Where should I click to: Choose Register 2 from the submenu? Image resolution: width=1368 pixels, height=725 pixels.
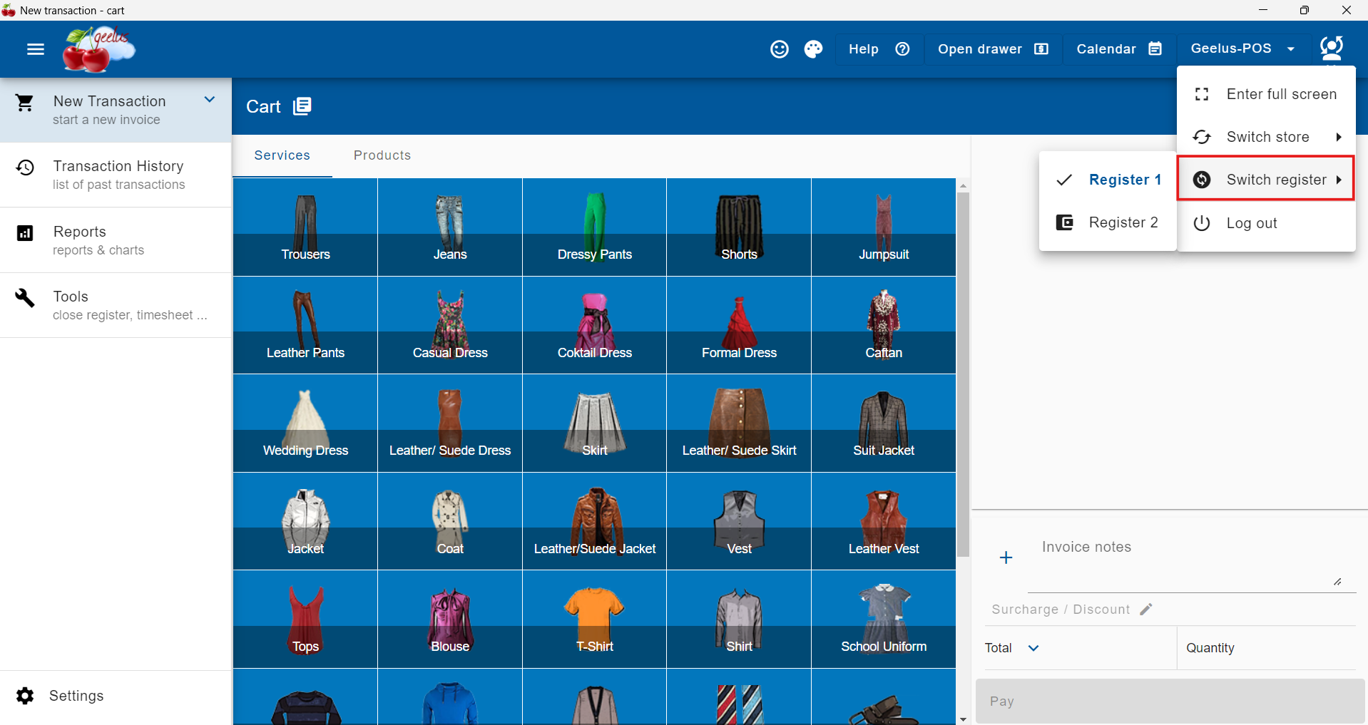click(x=1108, y=222)
